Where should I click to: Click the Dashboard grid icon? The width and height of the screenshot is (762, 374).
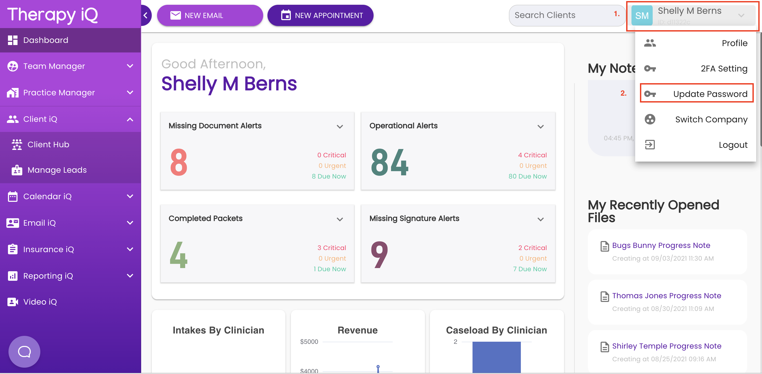coord(12,40)
